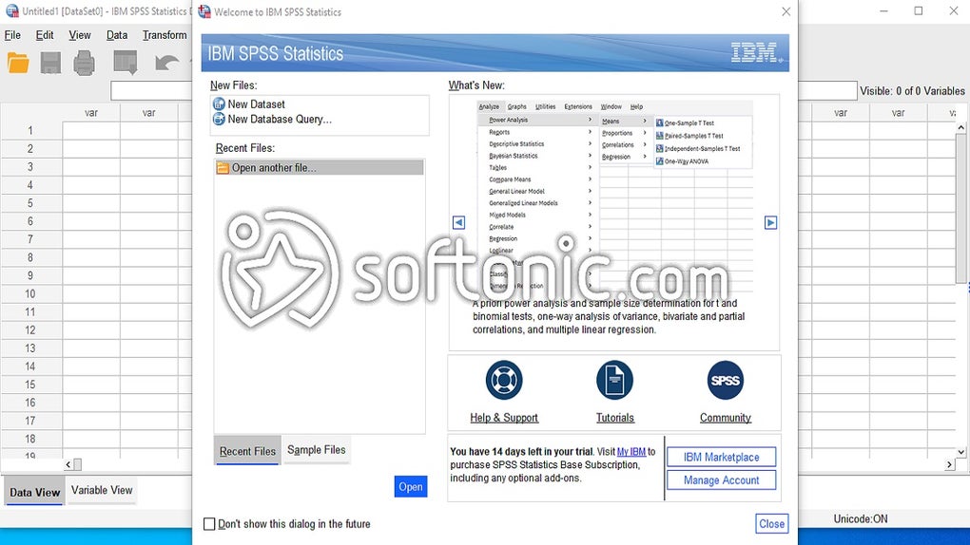Show previous What's New slide
Screen dimensions: 970x545
(x=458, y=222)
